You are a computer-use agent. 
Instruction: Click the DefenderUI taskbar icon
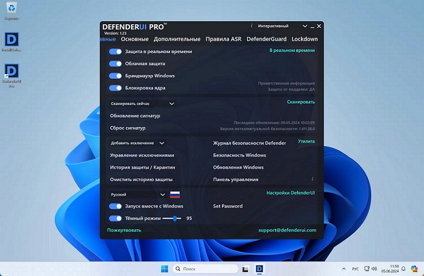pyautogui.click(x=259, y=269)
